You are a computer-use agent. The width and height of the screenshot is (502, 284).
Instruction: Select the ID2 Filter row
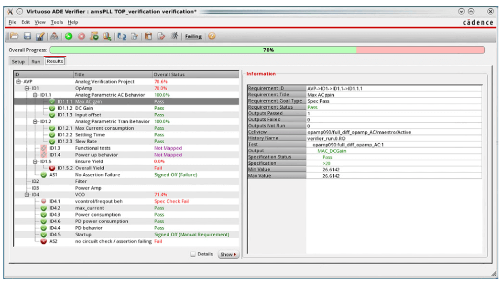coord(127,181)
